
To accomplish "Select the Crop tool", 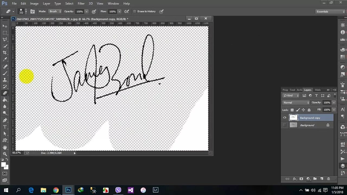I will pos(5,53).
